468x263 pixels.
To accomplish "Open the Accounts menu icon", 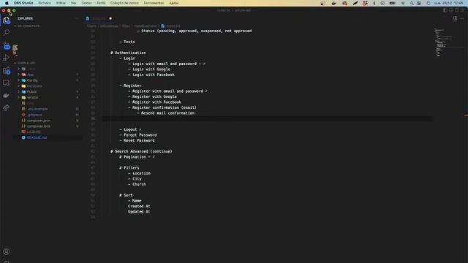I will pos(7,251).
